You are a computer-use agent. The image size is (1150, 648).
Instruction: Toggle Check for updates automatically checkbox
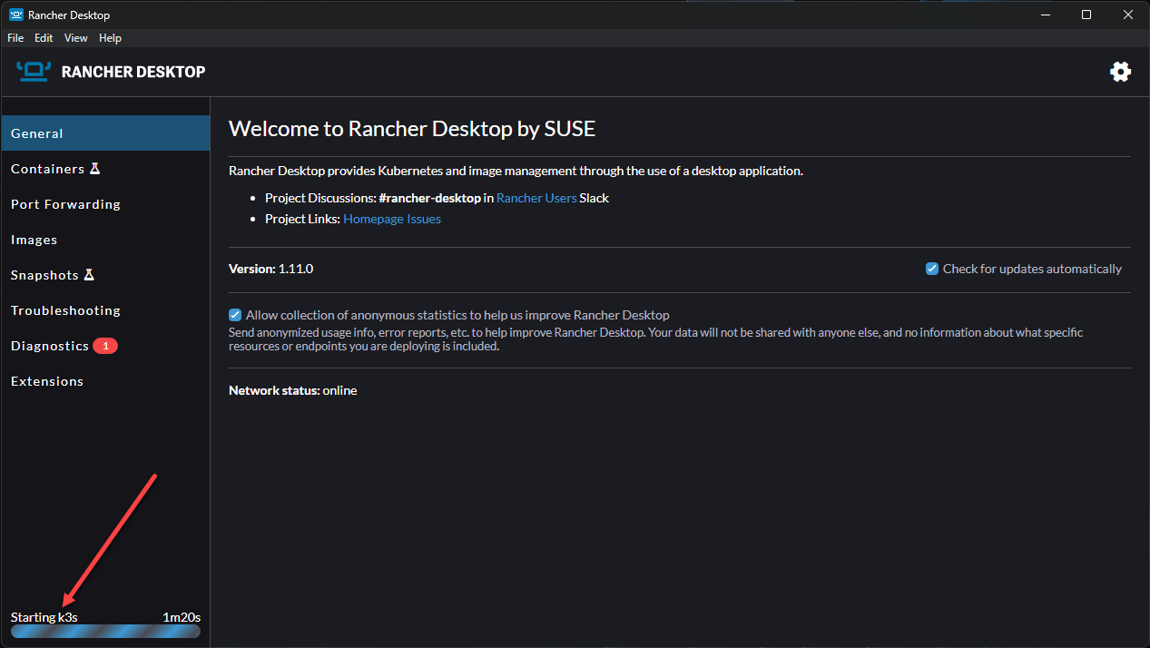tap(931, 269)
